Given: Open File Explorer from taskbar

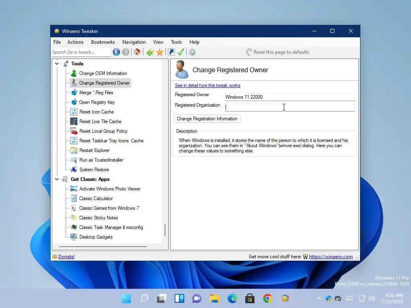Looking at the screenshot, I should (x=214, y=298).
